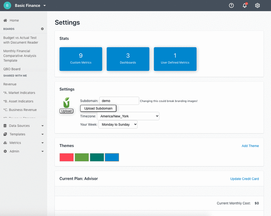Screen dimensions: 271x216
Task: Click the 9 Custom Metrics card
Action: [81, 59]
